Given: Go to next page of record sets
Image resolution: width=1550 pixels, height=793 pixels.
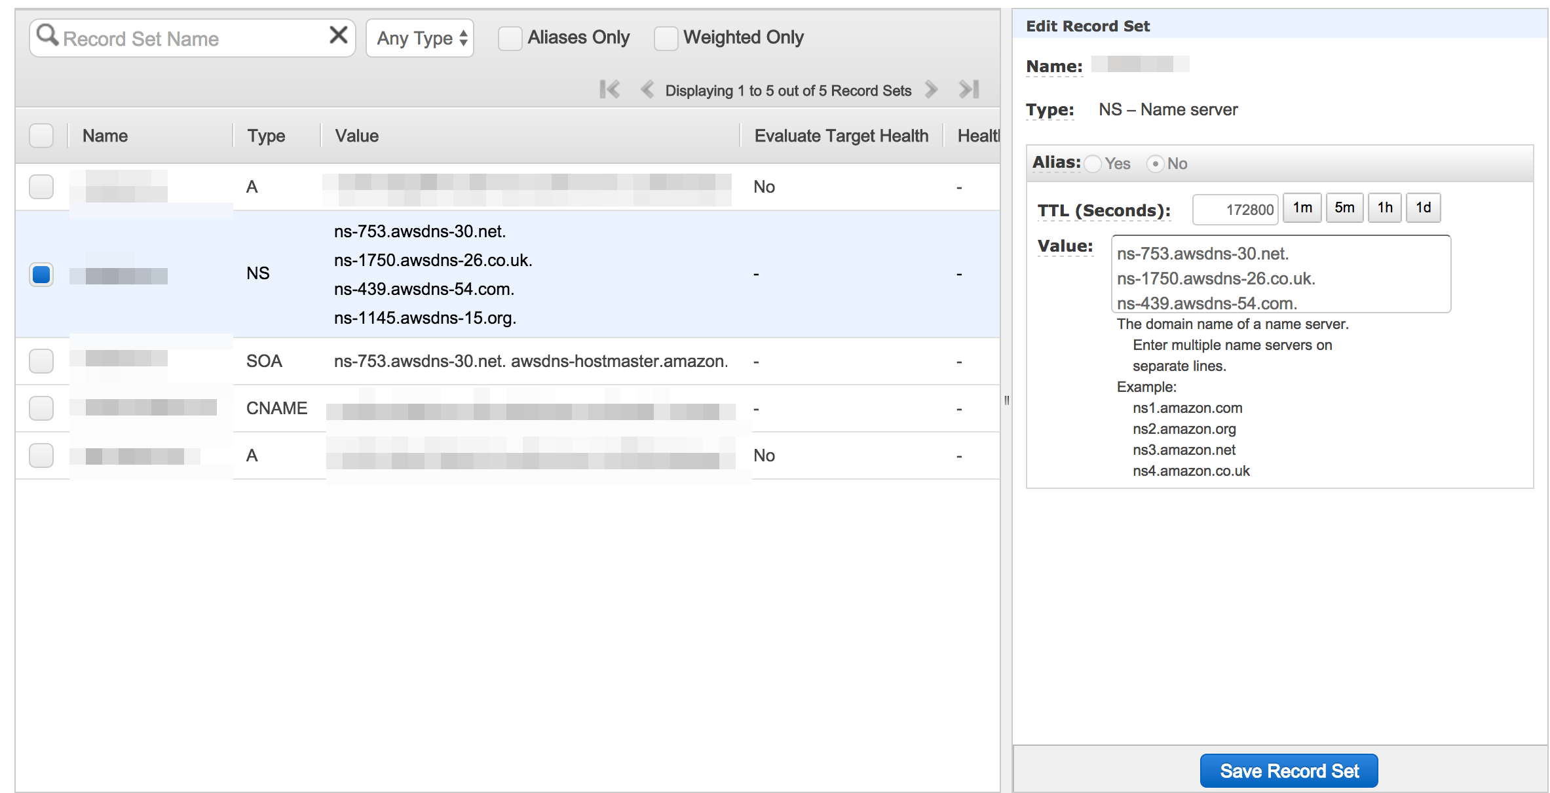Looking at the screenshot, I should [x=931, y=90].
